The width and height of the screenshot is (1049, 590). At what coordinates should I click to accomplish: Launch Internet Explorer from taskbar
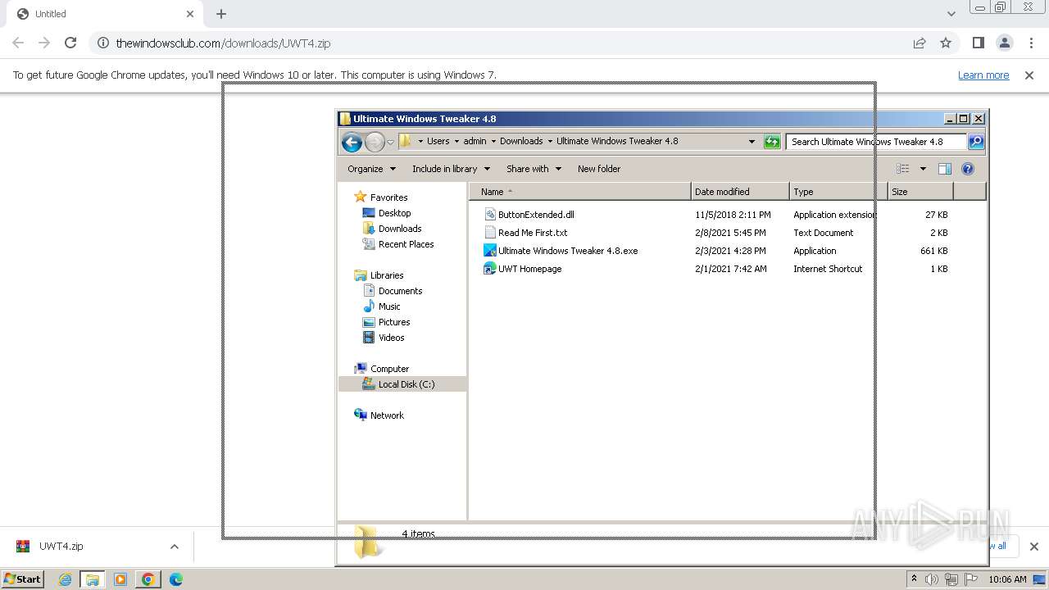click(65, 579)
